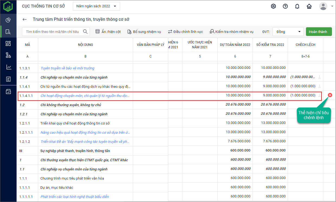
Task: Open the hierarchy tree icon in sidebar
Action: pyautogui.click(x=8, y=55)
